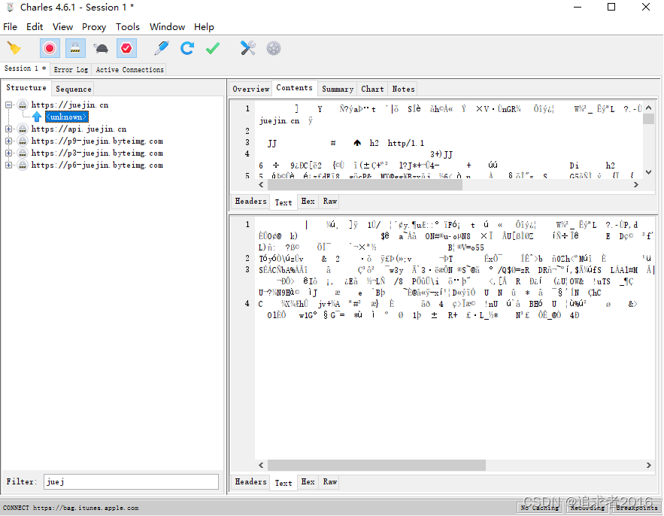Click globe icon of p6-juejin.byteimg.com host
Viewport: 664px width, 516px height.
(x=23, y=165)
